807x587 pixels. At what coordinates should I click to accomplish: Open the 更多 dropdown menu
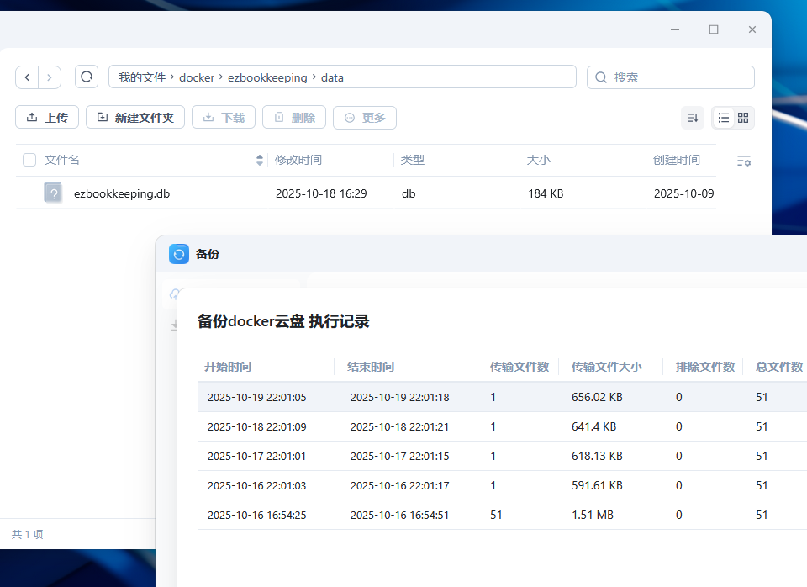pos(364,117)
